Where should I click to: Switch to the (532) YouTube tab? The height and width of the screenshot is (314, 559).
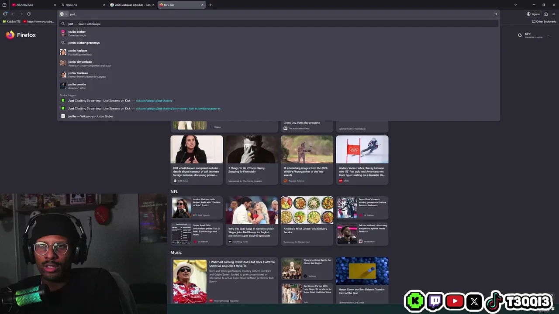pos(33,5)
